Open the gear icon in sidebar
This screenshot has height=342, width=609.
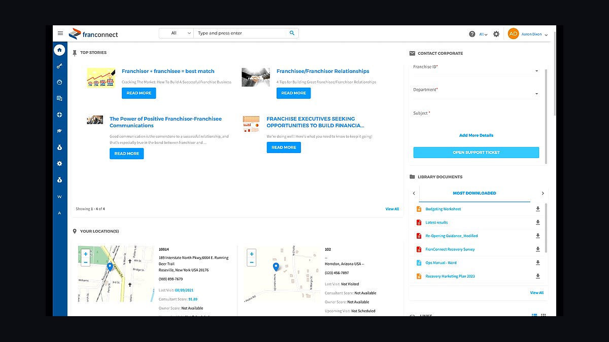tap(60, 164)
